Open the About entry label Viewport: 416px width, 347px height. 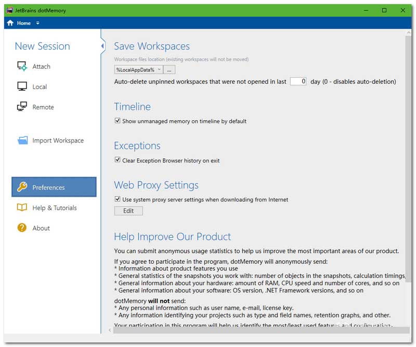41,228
